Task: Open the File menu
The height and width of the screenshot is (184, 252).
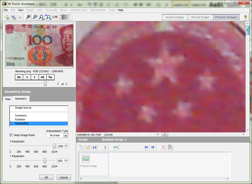Action: [5, 10]
